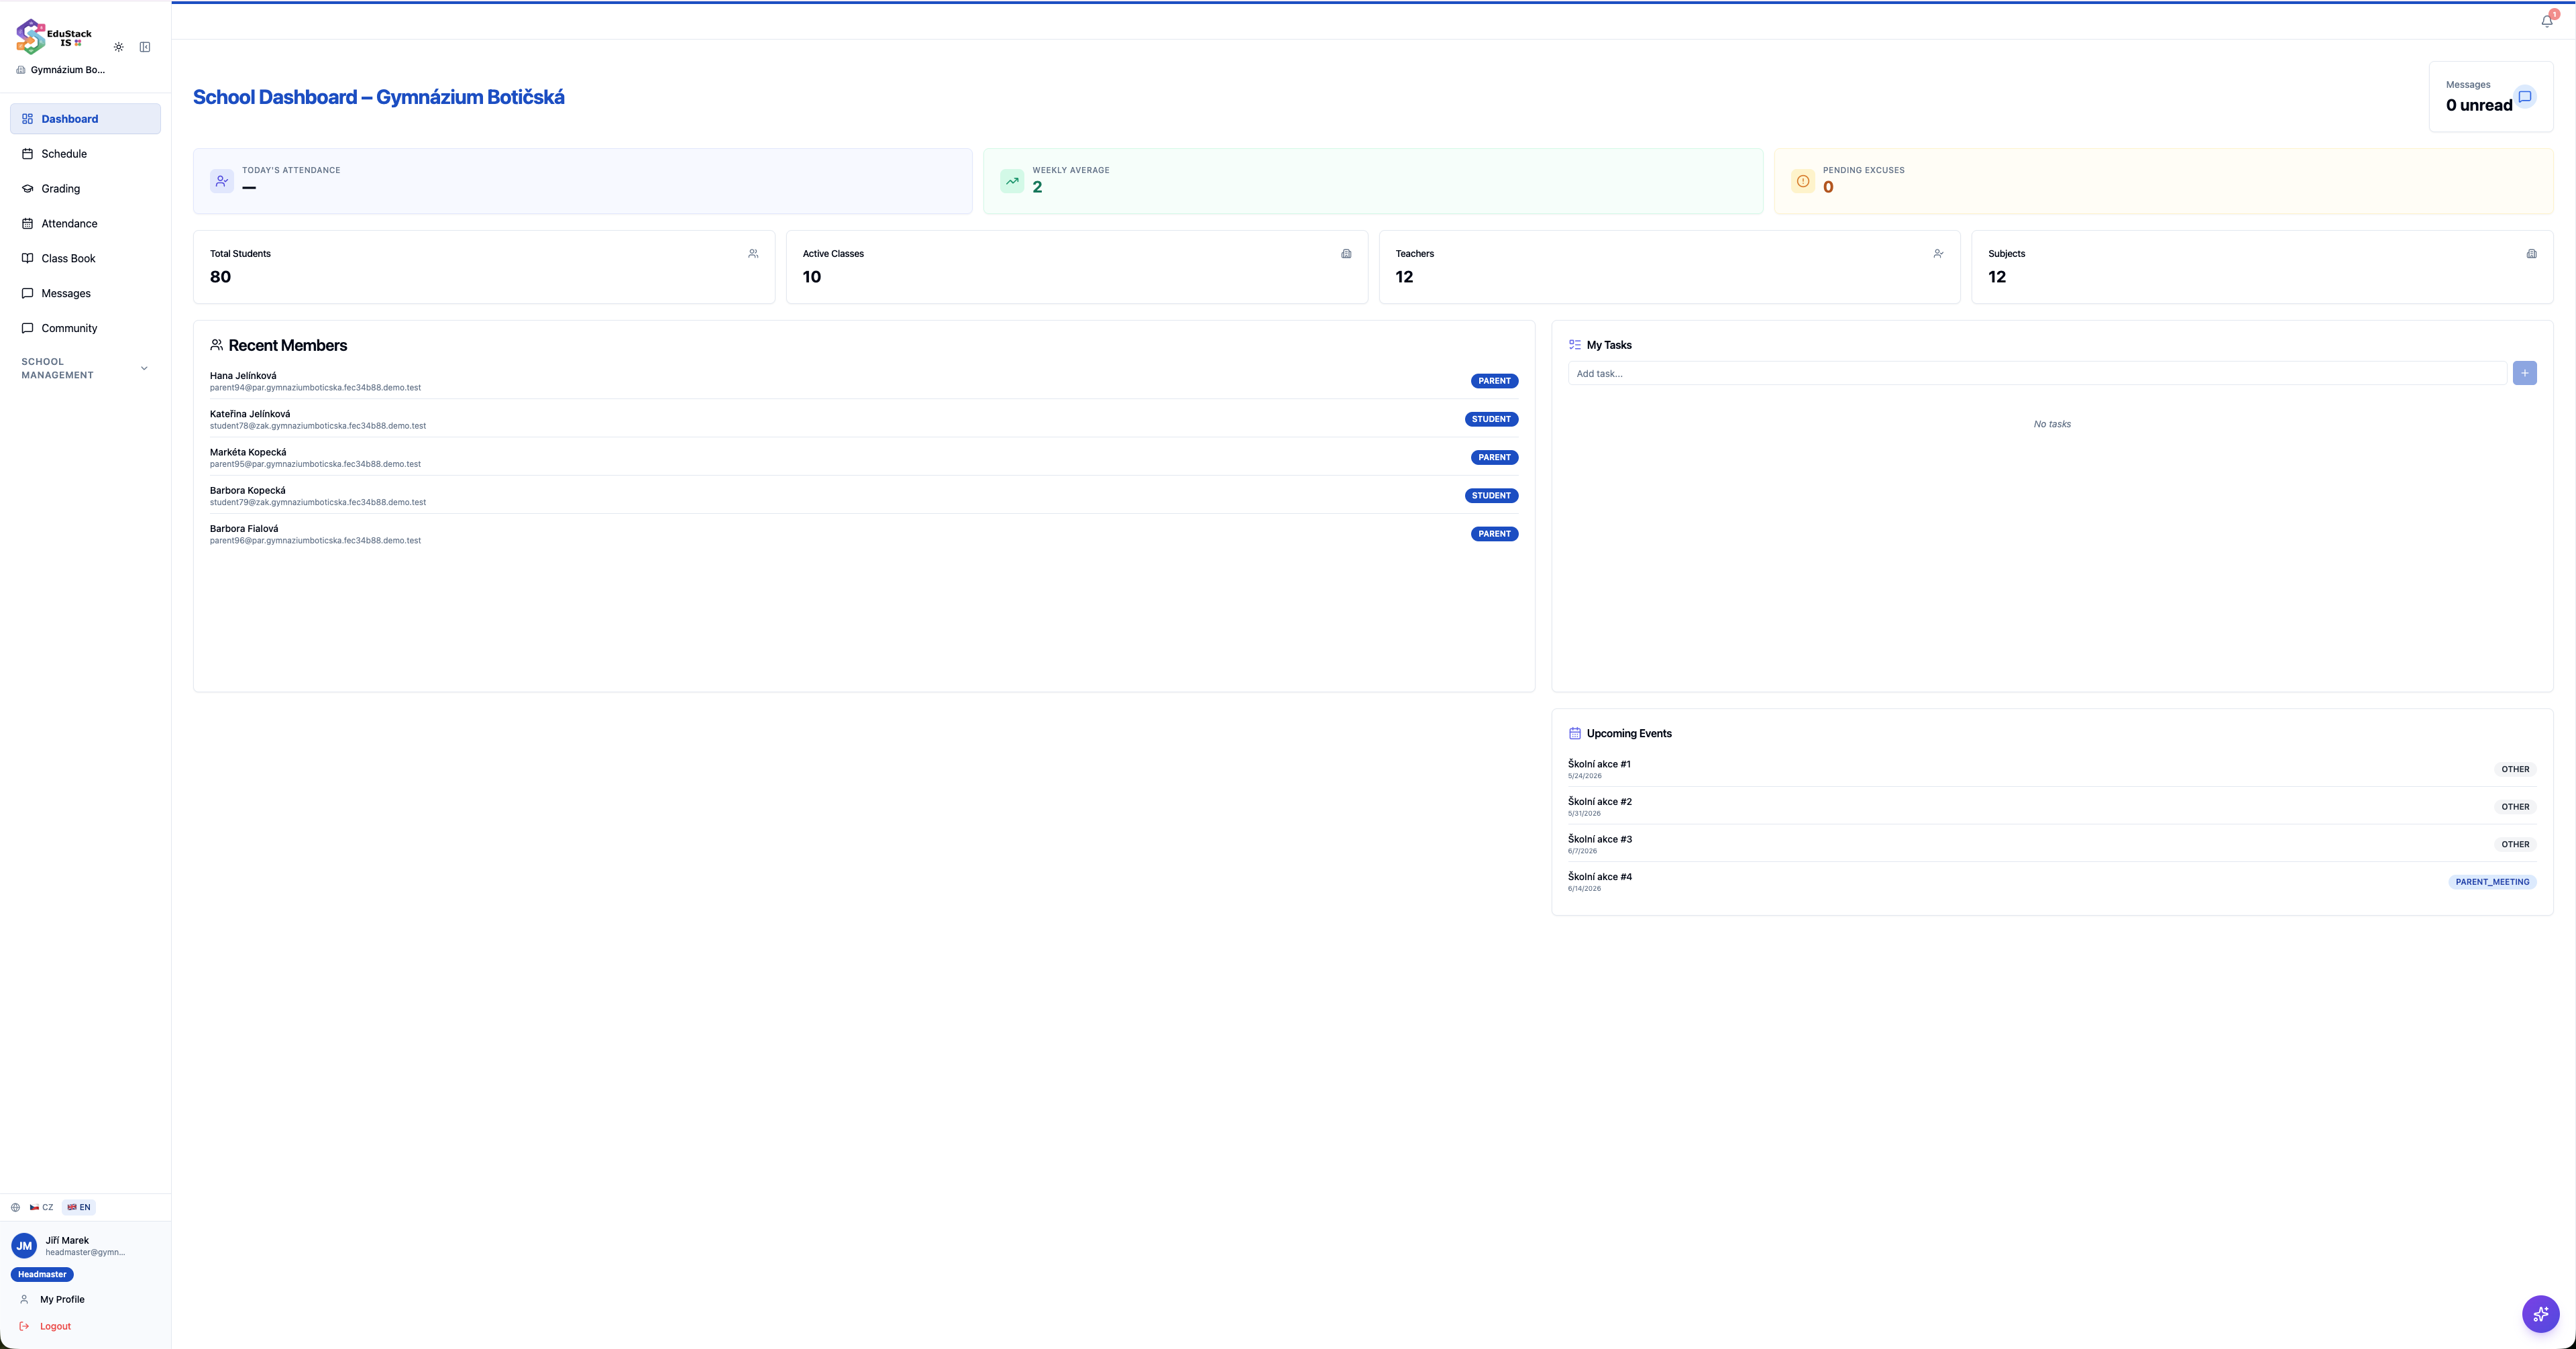Click the Weekly Average card
The width and height of the screenshot is (2576, 1349).
click(x=1373, y=181)
